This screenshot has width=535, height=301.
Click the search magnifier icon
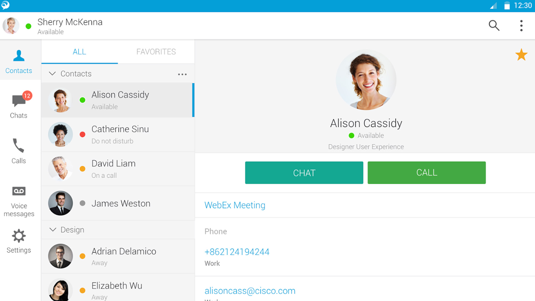pos(494,25)
